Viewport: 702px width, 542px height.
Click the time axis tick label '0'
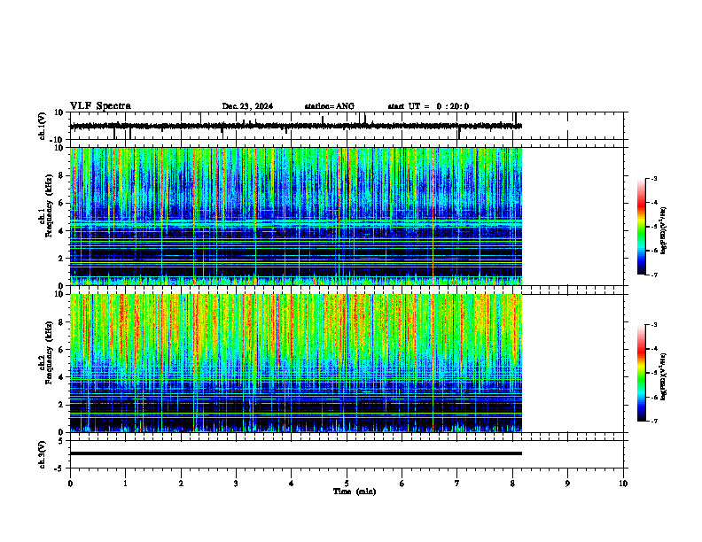[70, 484]
